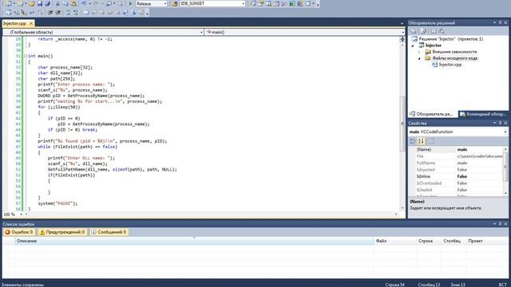Image resolution: width=511 pixels, height=287 pixels.
Task: Sort error list by Столбец column
Action: [454, 241]
